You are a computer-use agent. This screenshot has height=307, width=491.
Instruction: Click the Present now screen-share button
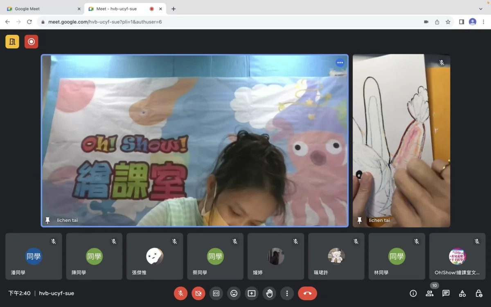[x=252, y=293]
